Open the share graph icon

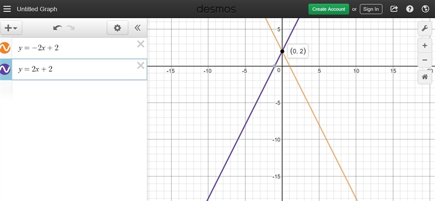tap(394, 9)
